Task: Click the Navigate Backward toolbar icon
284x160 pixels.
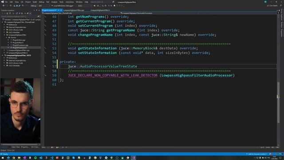Action: tap(4, 6)
